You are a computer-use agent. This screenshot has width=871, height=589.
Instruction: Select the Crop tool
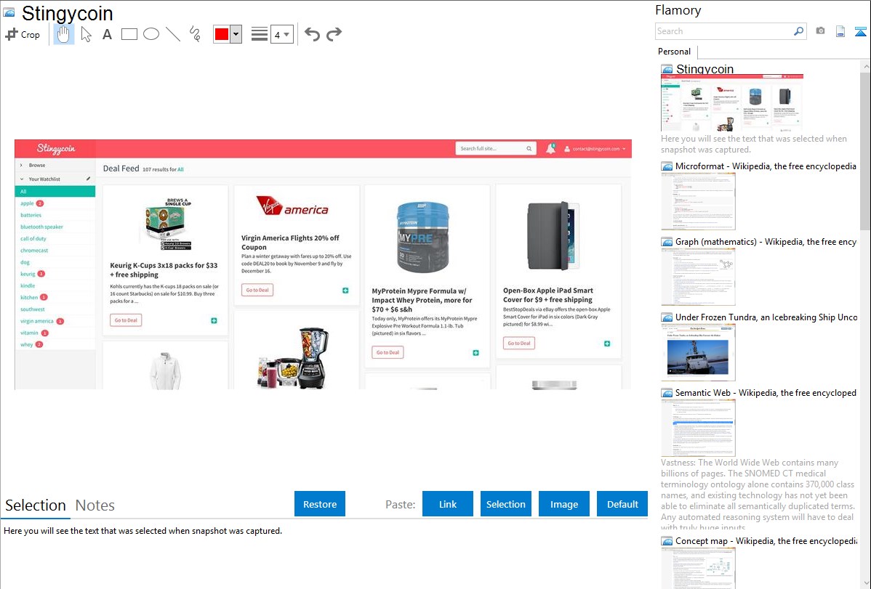coord(23,34)
